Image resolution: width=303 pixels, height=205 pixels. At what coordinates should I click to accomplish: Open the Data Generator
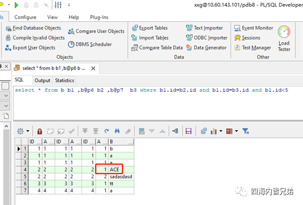(x=206, y=48)
